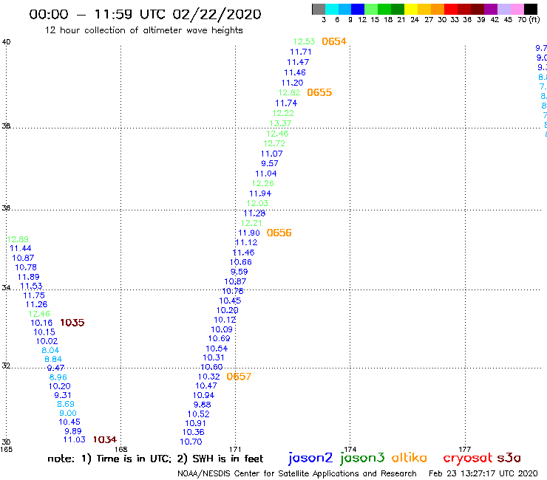The height and width of the screenshot is (480, 547).
Task: Select the orange time stamp 0657
Action: (239, 377)
